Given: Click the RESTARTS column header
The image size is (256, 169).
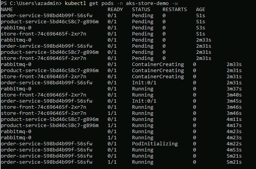Looking at the screenshot, I should pyautogui.click(x=175, y=9).
